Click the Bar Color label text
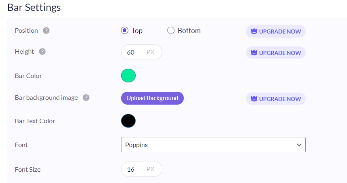 click(28, 76)
